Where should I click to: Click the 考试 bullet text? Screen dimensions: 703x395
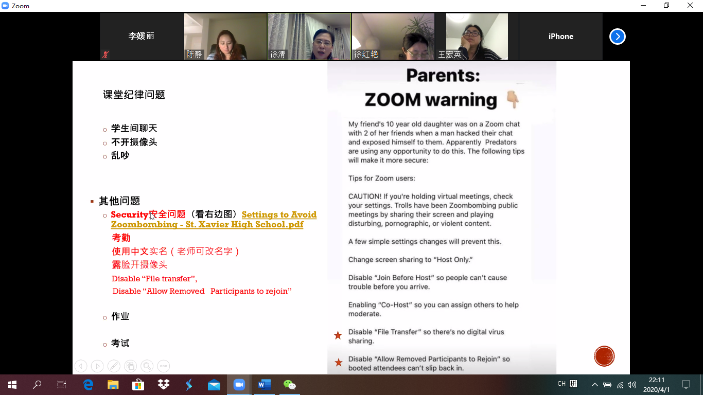tap(120, 344)
